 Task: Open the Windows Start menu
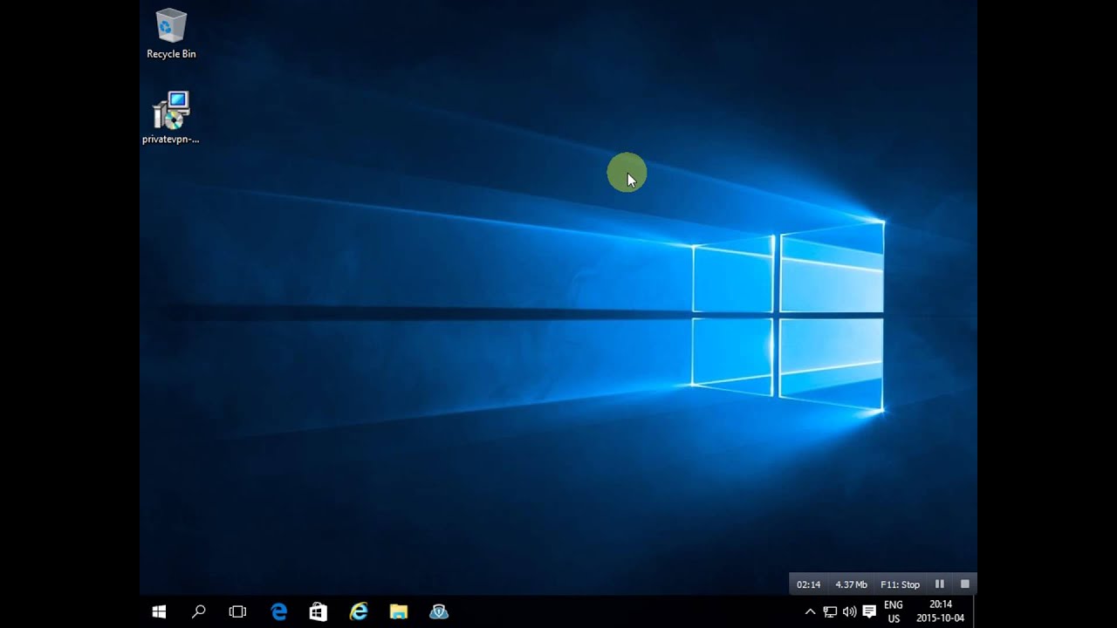click(159, 612)
